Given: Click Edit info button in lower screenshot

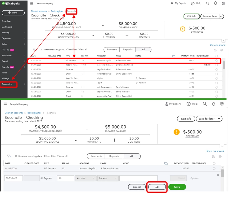Looking at the screenshot, I should (186, 119).
